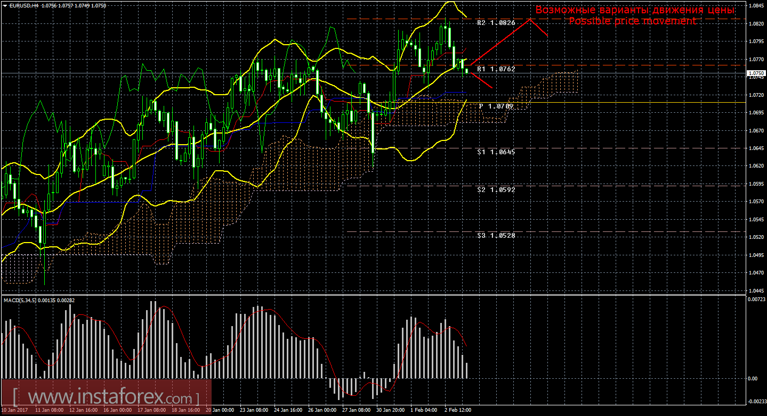The image size is (767, 416).
Task: Select the R2 1.0826 pivot label
Action: pos(496,23)
